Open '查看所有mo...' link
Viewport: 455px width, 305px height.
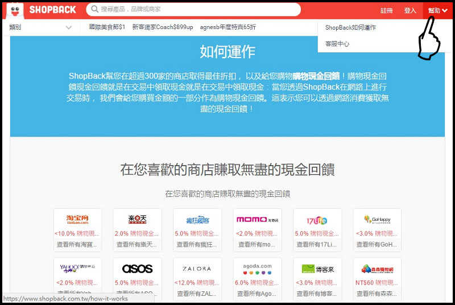[257, 245]
